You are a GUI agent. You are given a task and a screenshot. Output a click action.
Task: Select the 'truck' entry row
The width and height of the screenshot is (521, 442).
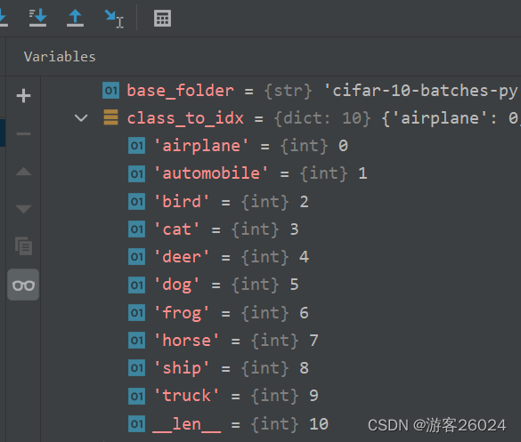pyautogui.click(x=281, y=396)
